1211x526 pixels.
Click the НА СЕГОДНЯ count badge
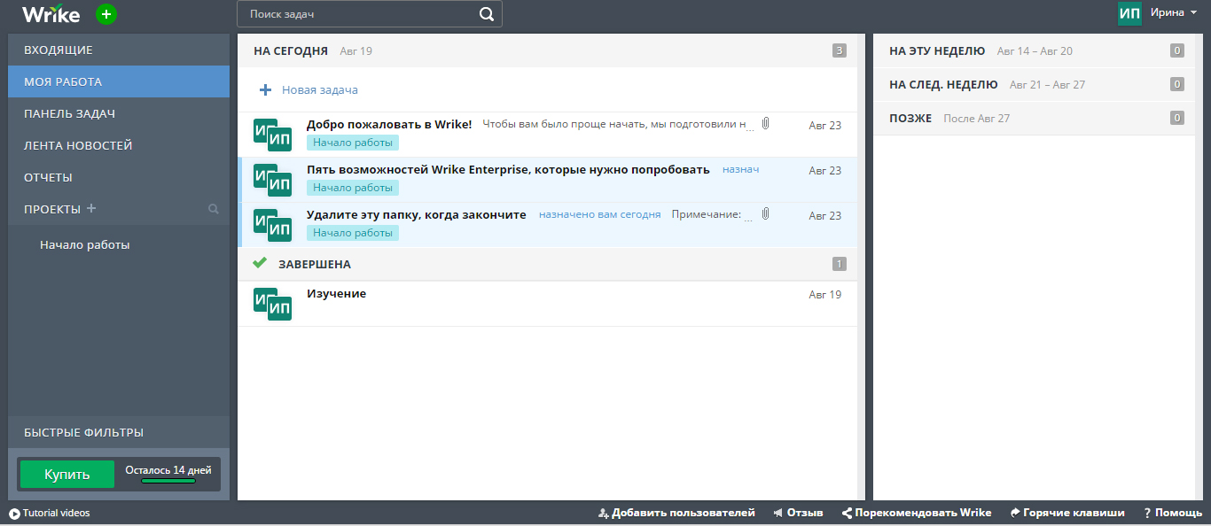tap(840, 50)
